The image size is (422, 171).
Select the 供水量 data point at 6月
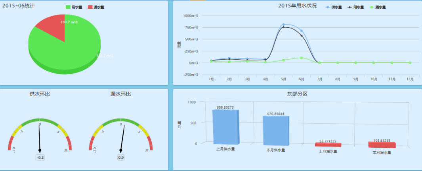302,31
